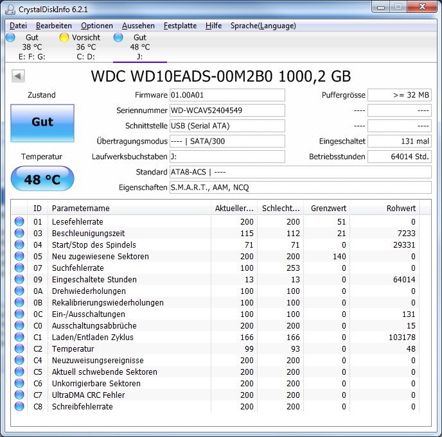Screen dimensions: 442x437
Task: Click status icon for Rekalibrierungswiederholungen row
Action: tap(19, 302)
